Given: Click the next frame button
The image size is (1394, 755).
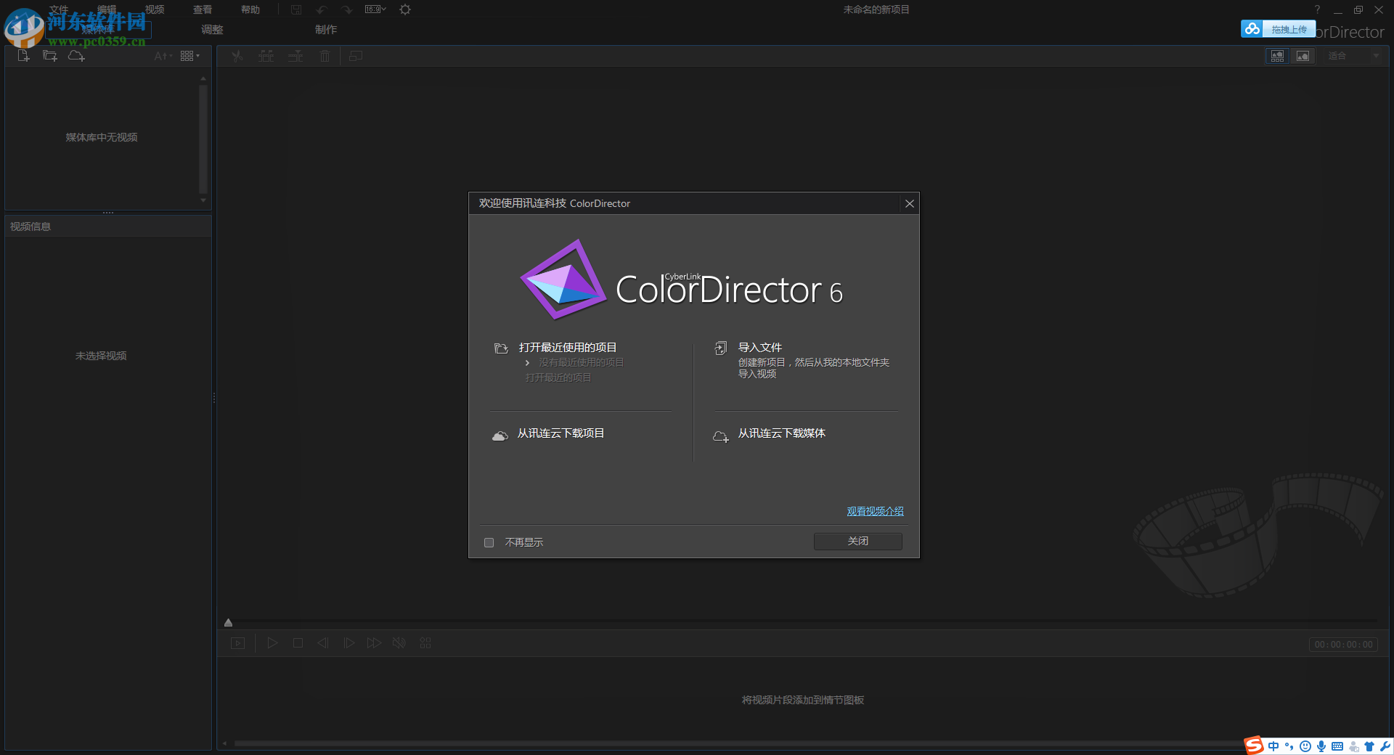Looking at the screenshot, I should 348,643.
